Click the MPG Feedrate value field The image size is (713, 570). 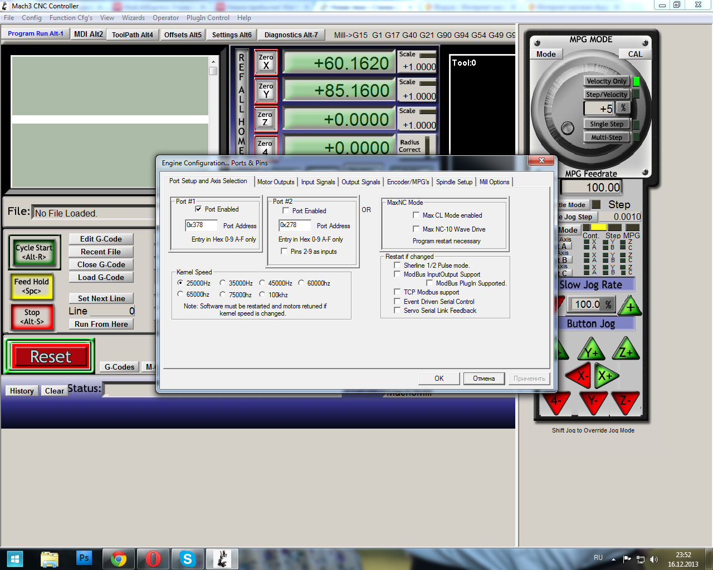pos(591,188)
